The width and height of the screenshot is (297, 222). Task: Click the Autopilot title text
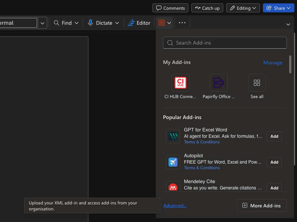(x=193, y=156)
